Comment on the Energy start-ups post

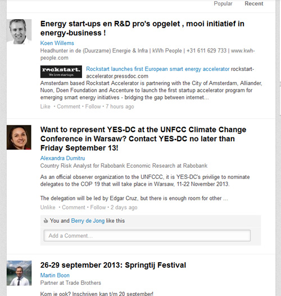click(69, 107)
